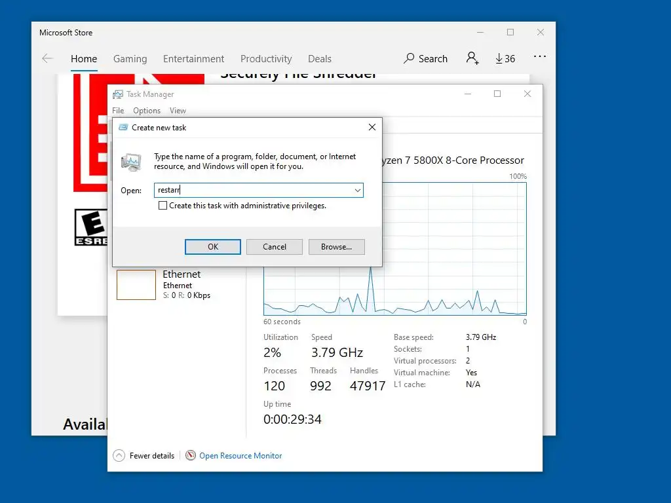This screenshot has height=503, width=671.
Task: Switch to the Store Productivity tab
Action: coord(266,58)
